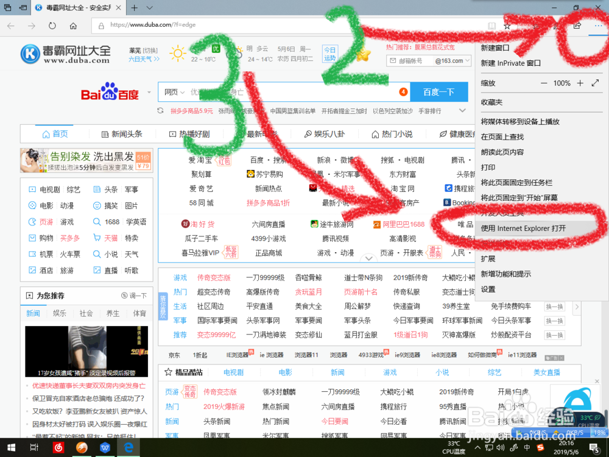Click the browser forward arrow
Viewport: 609px width, 457px height.
point(32,26)
